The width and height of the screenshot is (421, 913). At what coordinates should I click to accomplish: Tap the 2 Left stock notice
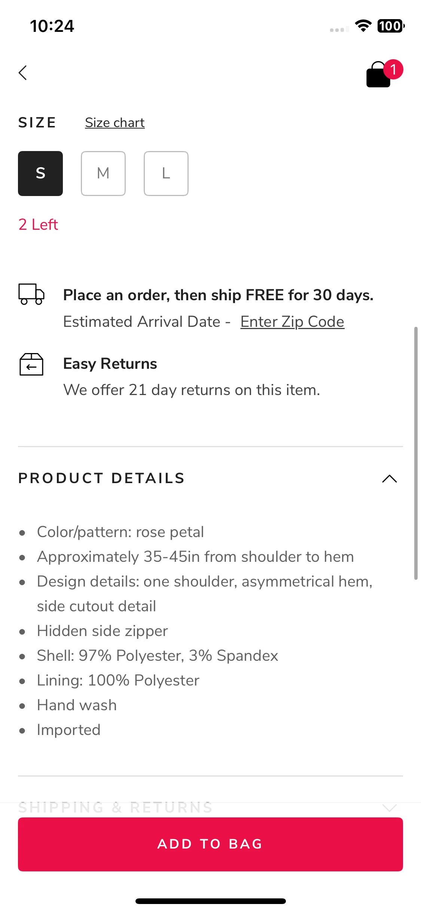[x=38, y=225]
